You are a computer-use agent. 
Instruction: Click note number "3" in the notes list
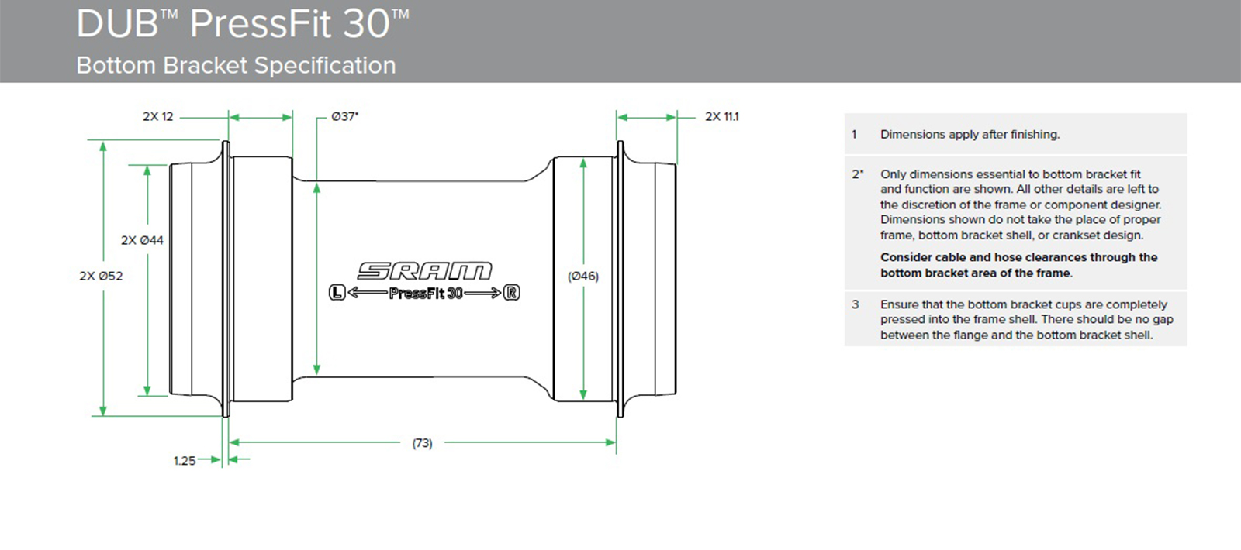tap(856, 304)
